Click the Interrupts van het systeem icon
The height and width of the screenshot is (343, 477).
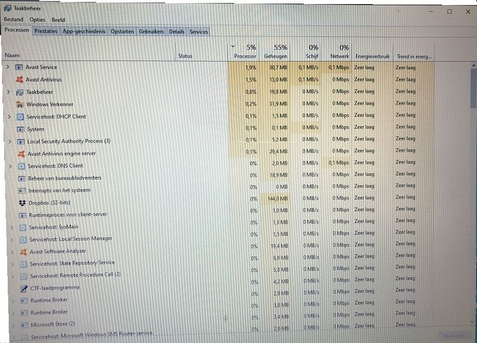(x=22, y=190)
